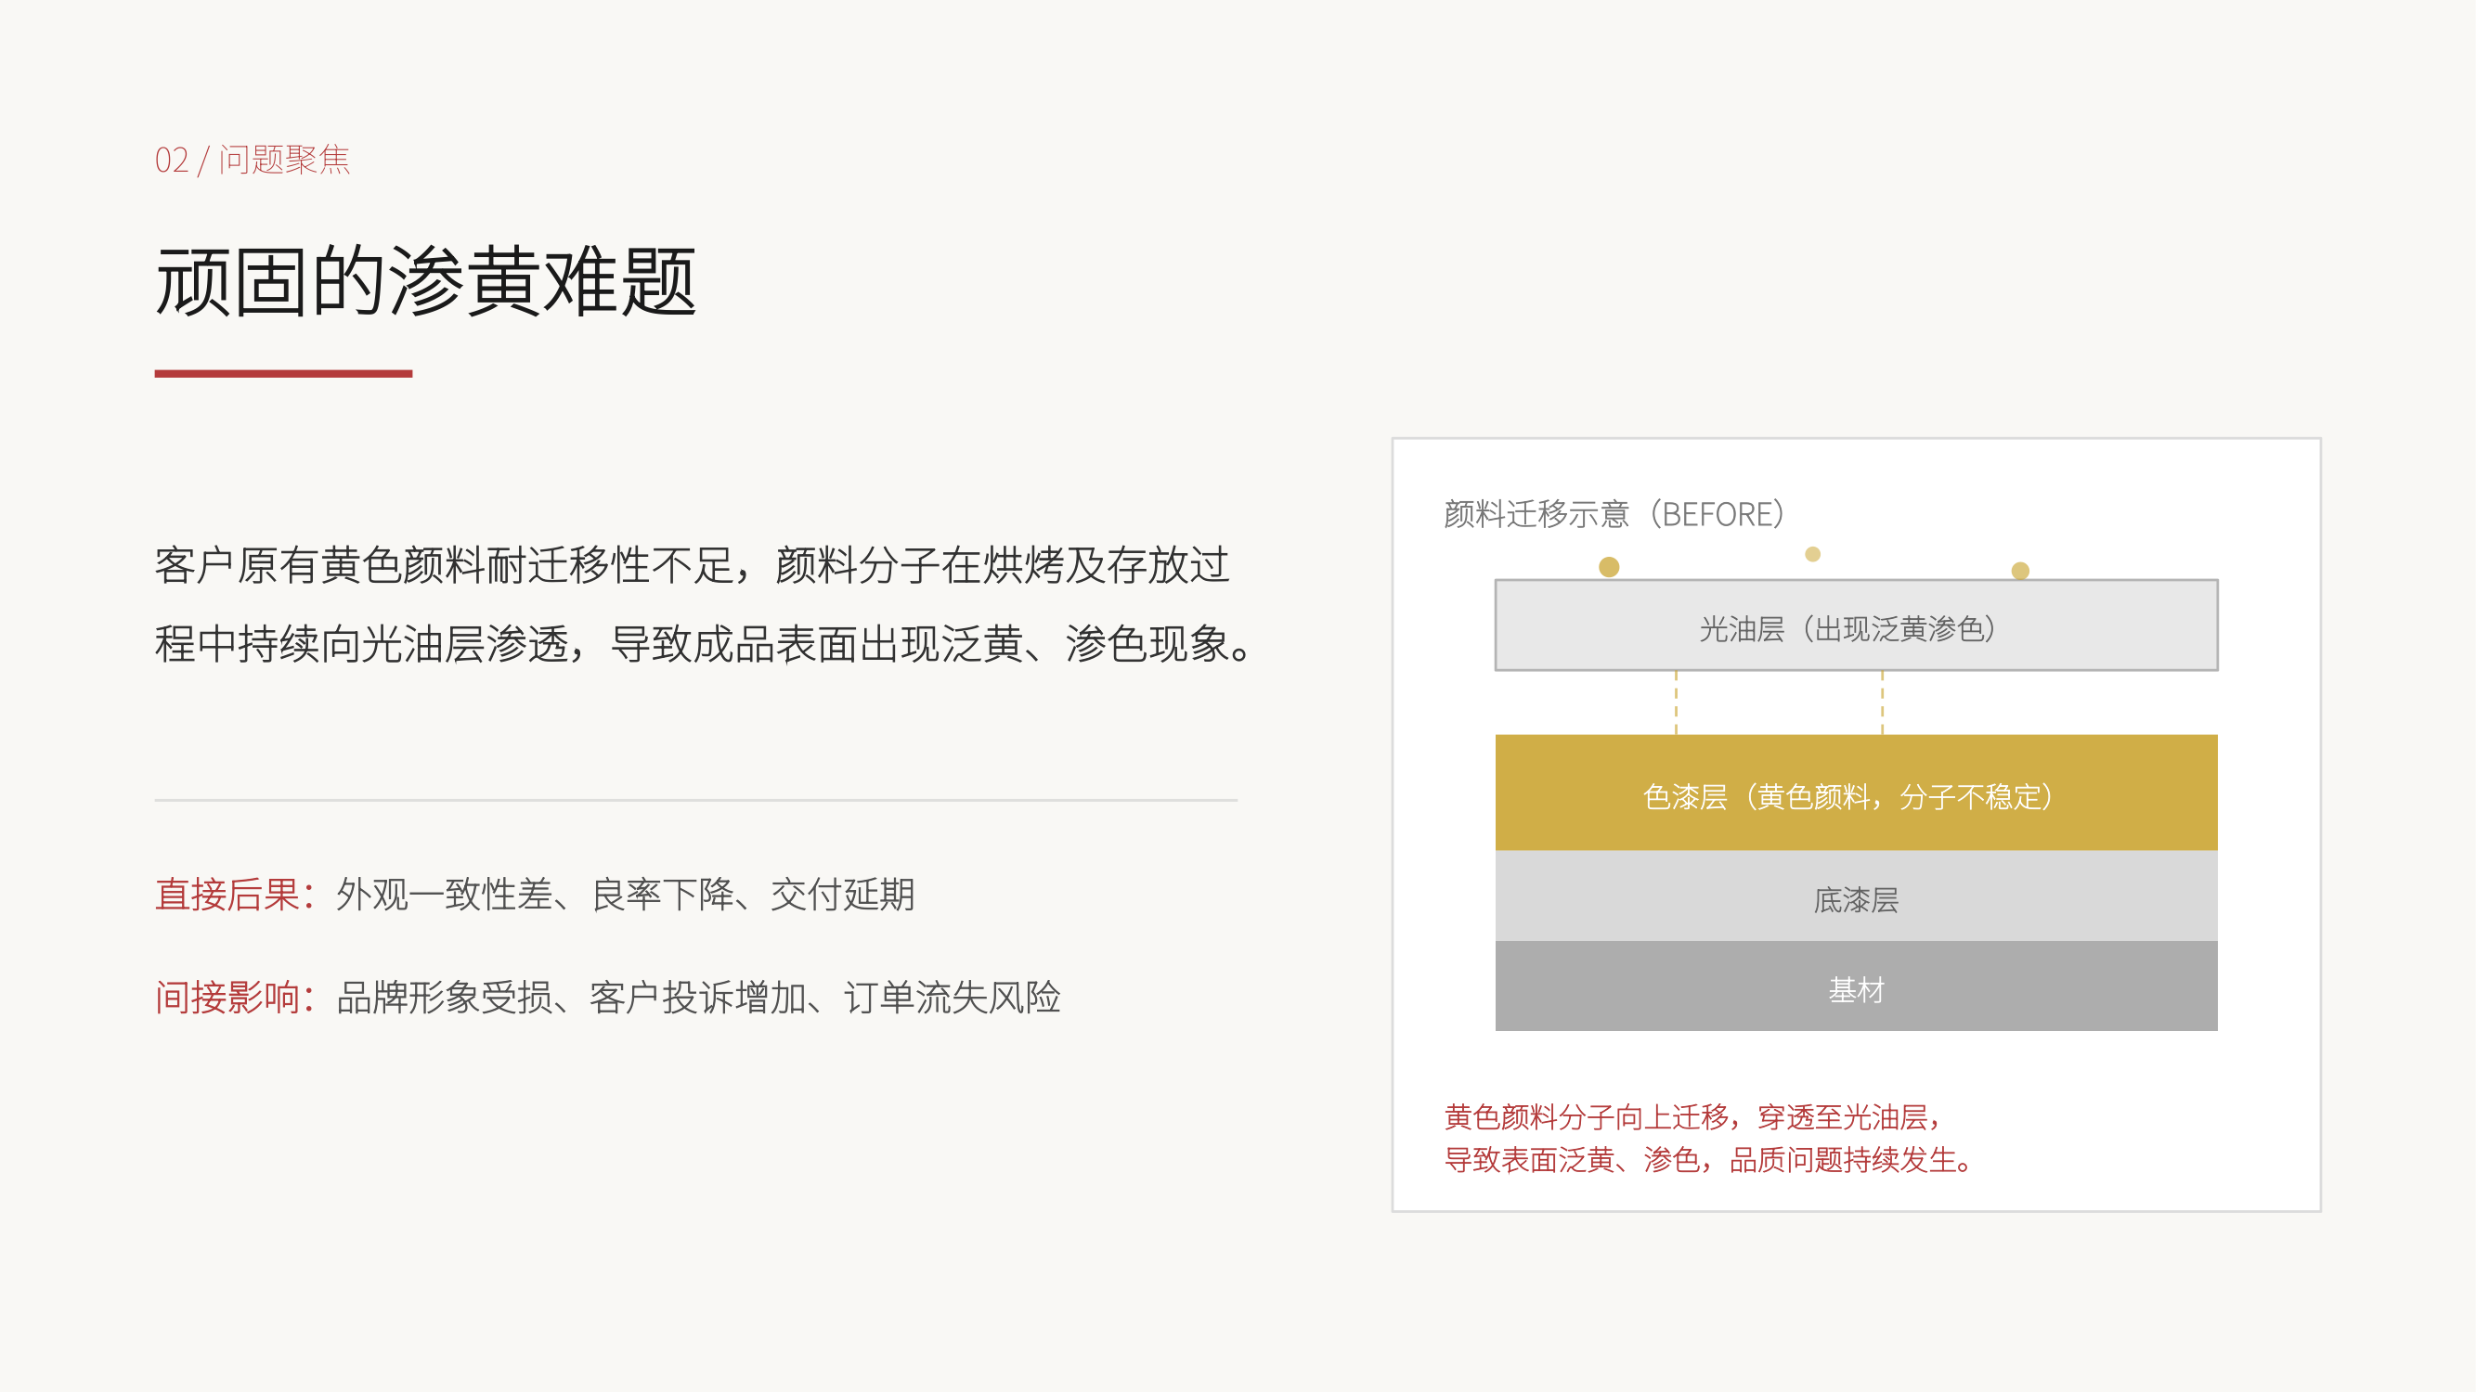
Task: Click the red label 直接后果
Action: (236, 895)
